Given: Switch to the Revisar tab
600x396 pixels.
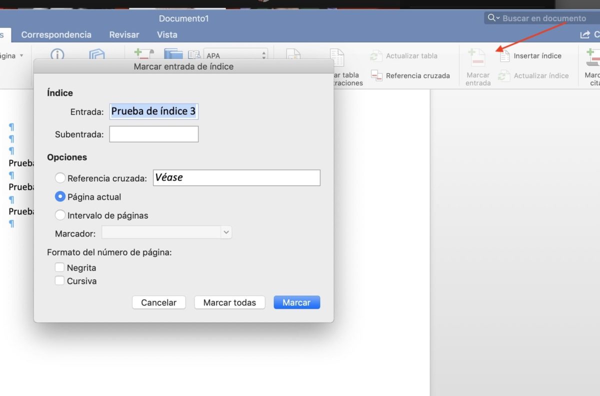Looking at the screenshot, I should coord(123,34).
